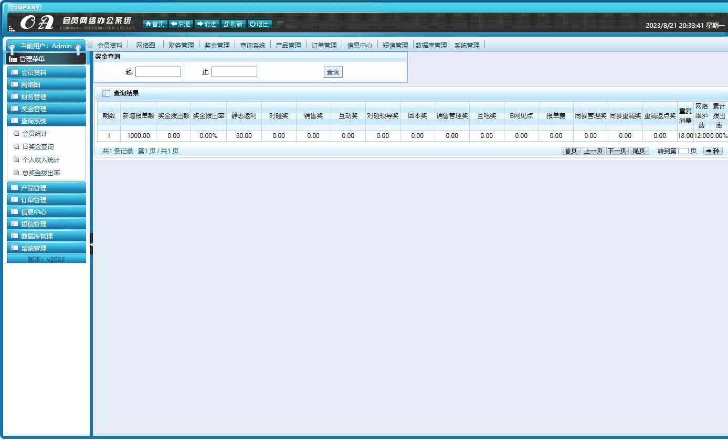
Task: Switch to the 奖金管理 top tab
Action: (217, 45)
